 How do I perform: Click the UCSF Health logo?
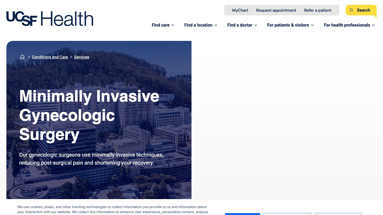coord(50,19)
